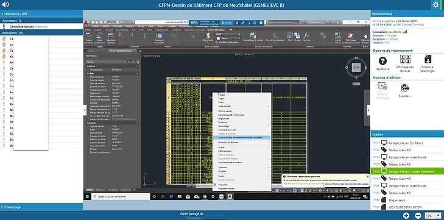The width and height of the screenshot is (444, 220).
Task: Open the Tableau object type dropdown in Propriétés
Action: click(105, 62)
